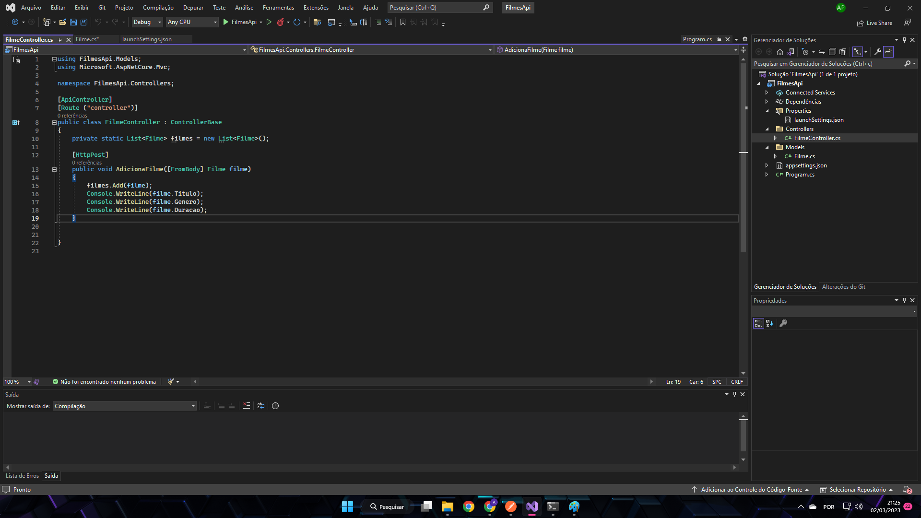Open File Explorer from Windows taskbar
The width and height of the screenshot is (921, 518).
click(448, 506)
